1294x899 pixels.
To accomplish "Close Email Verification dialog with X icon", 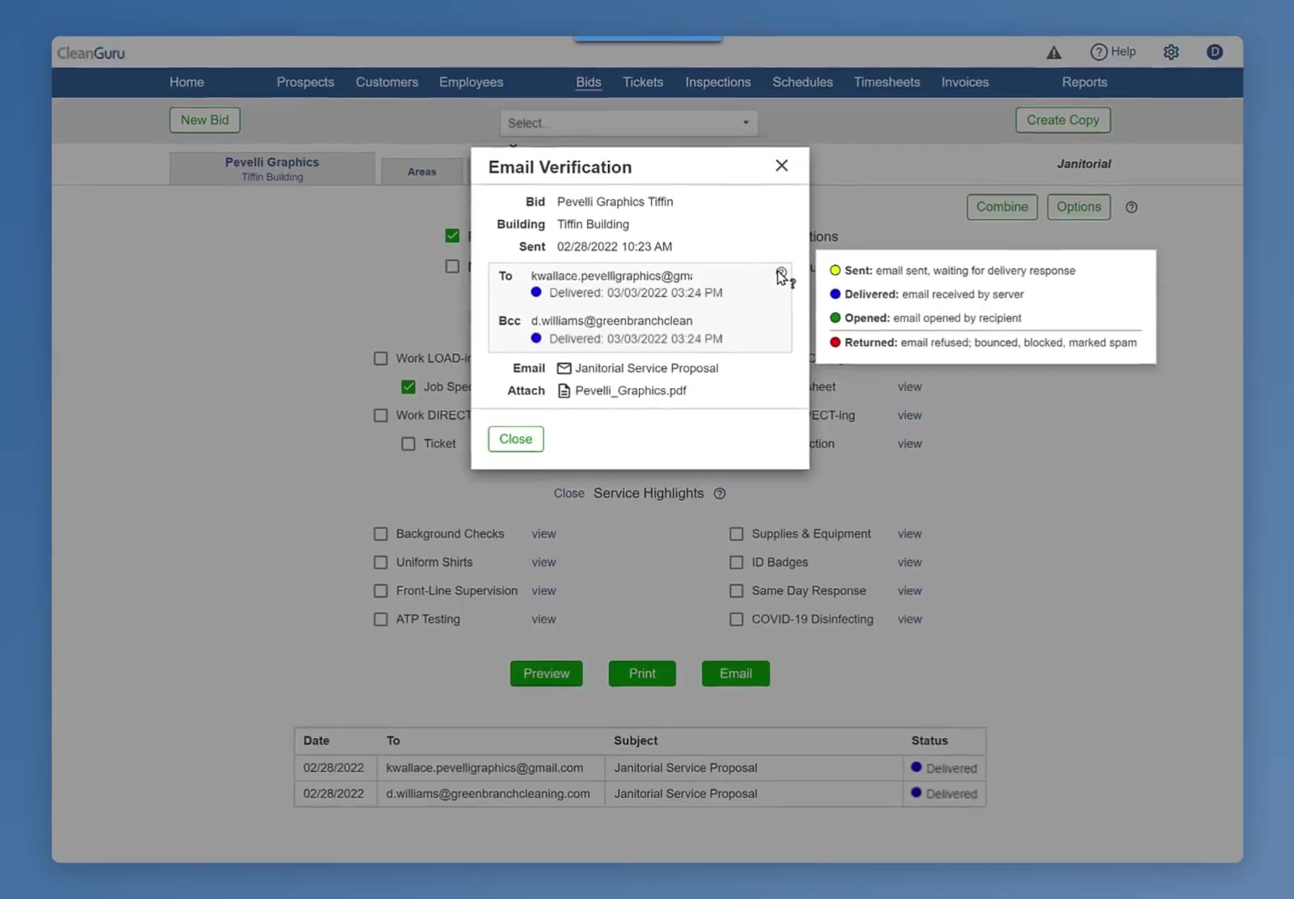I will point(781,166).
